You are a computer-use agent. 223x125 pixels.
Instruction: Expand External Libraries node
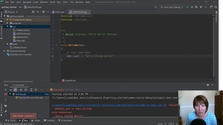[x=5, y=51]
